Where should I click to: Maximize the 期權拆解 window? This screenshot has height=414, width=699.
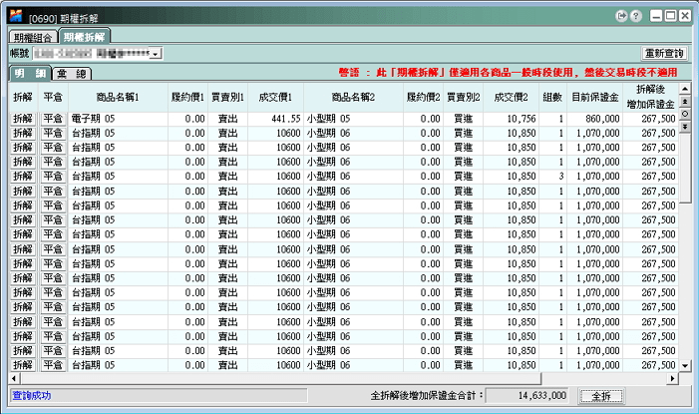(x=669, y=16)
